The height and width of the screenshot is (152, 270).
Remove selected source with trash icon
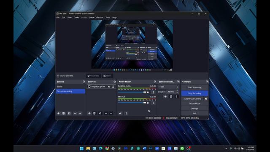(94, 114)
